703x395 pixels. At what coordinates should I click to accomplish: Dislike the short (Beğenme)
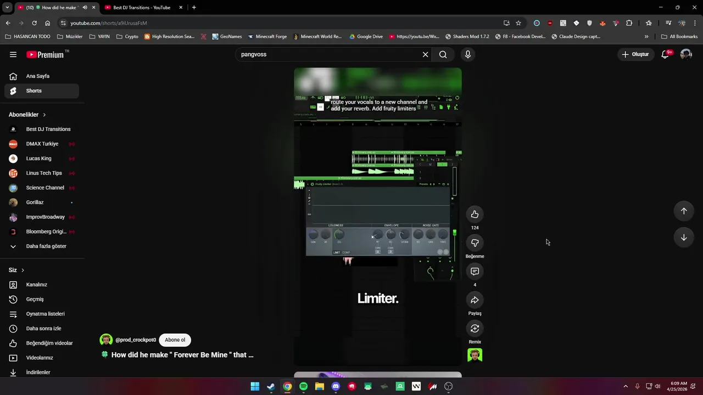(475, 243)
